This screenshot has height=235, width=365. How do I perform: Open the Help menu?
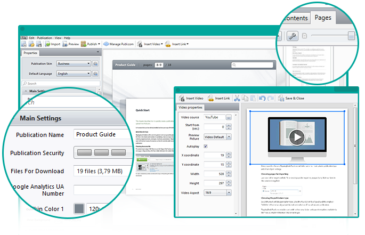[x=67, y=38]
